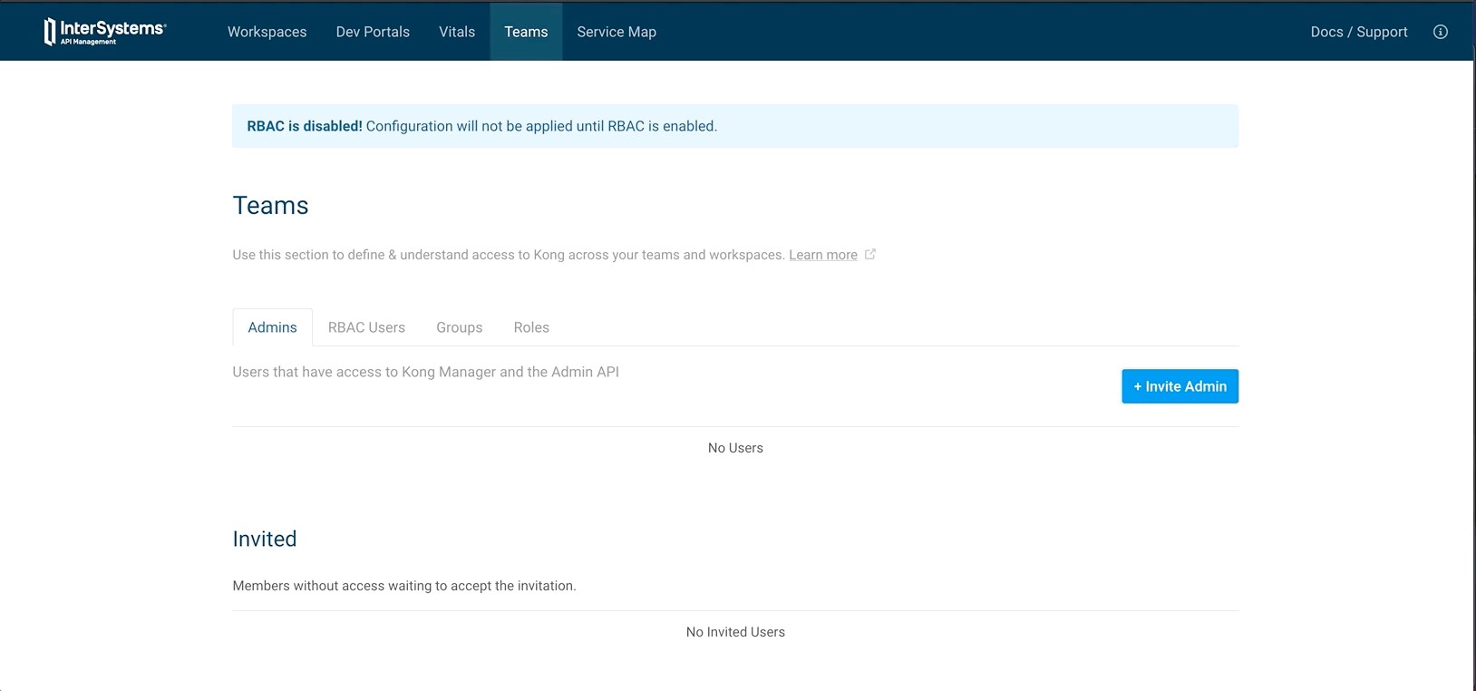Switch to the Groups tab
The height and width of the screenshot is (691, 1476).
click(459, 327)
